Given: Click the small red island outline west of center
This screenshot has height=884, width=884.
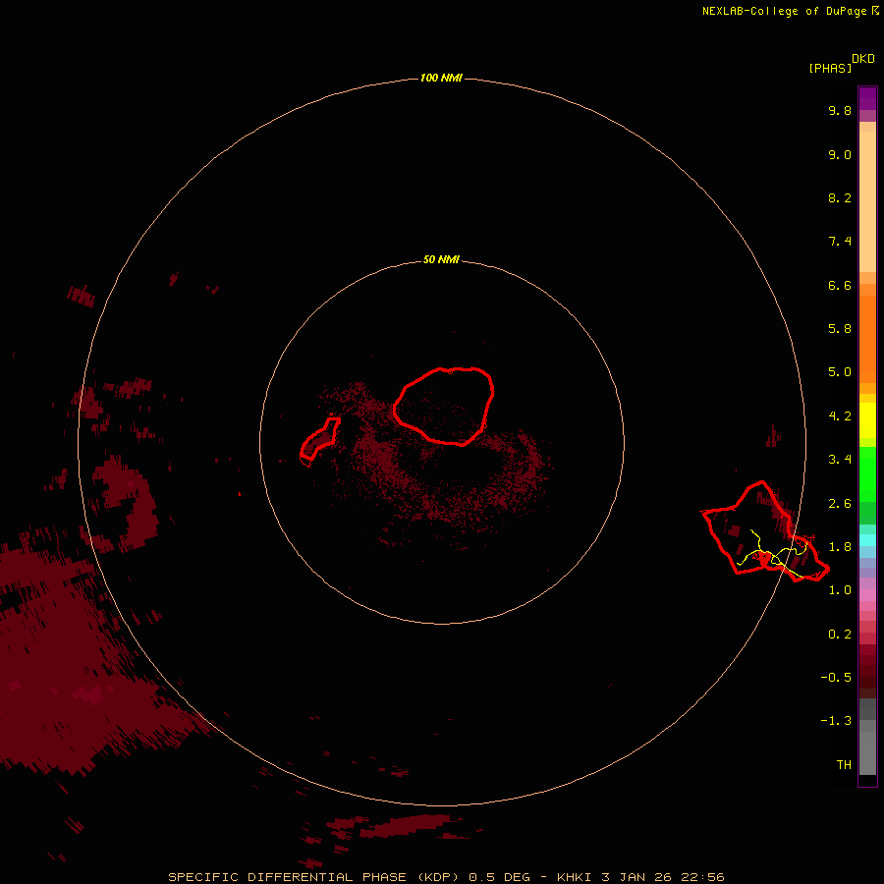Looking at the screenshot, I should [x=319, y=440].
